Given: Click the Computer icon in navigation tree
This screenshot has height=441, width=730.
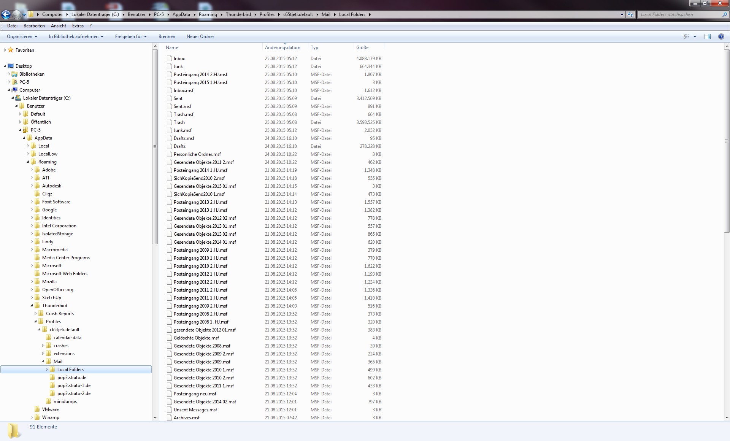Looking at the screenshot, I should click(14, 90).
